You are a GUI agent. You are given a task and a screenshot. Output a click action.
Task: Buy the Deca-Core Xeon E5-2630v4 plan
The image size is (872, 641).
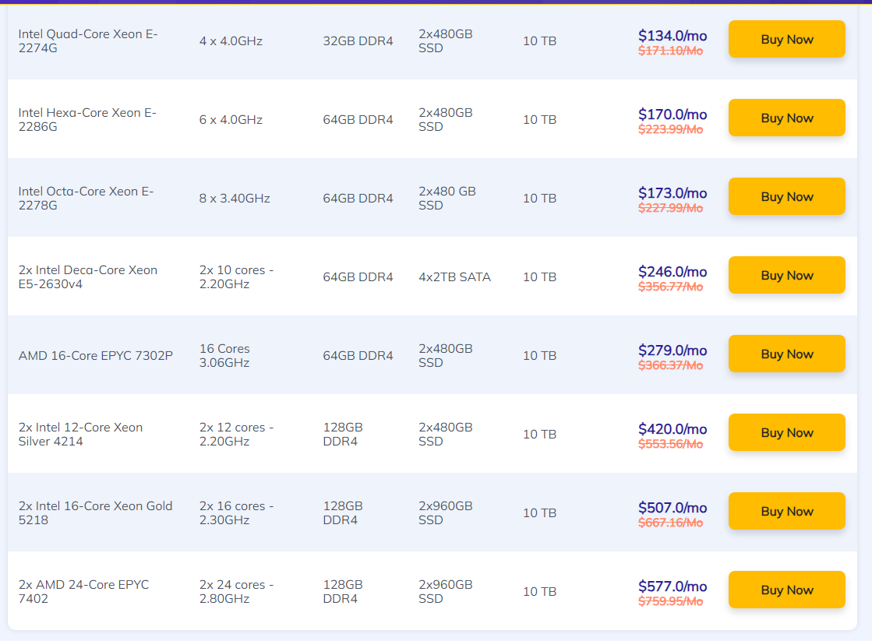tap(786, 275)
